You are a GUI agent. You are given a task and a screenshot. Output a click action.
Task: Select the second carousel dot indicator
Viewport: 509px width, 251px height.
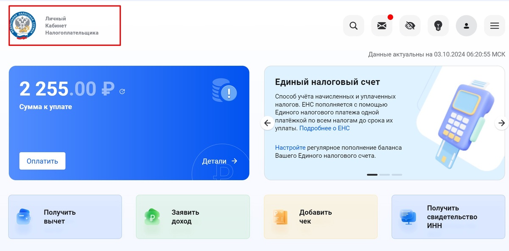pos(385,174)
